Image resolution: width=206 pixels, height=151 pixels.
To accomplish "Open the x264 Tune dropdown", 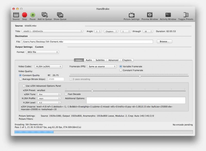I will point(49,94).
